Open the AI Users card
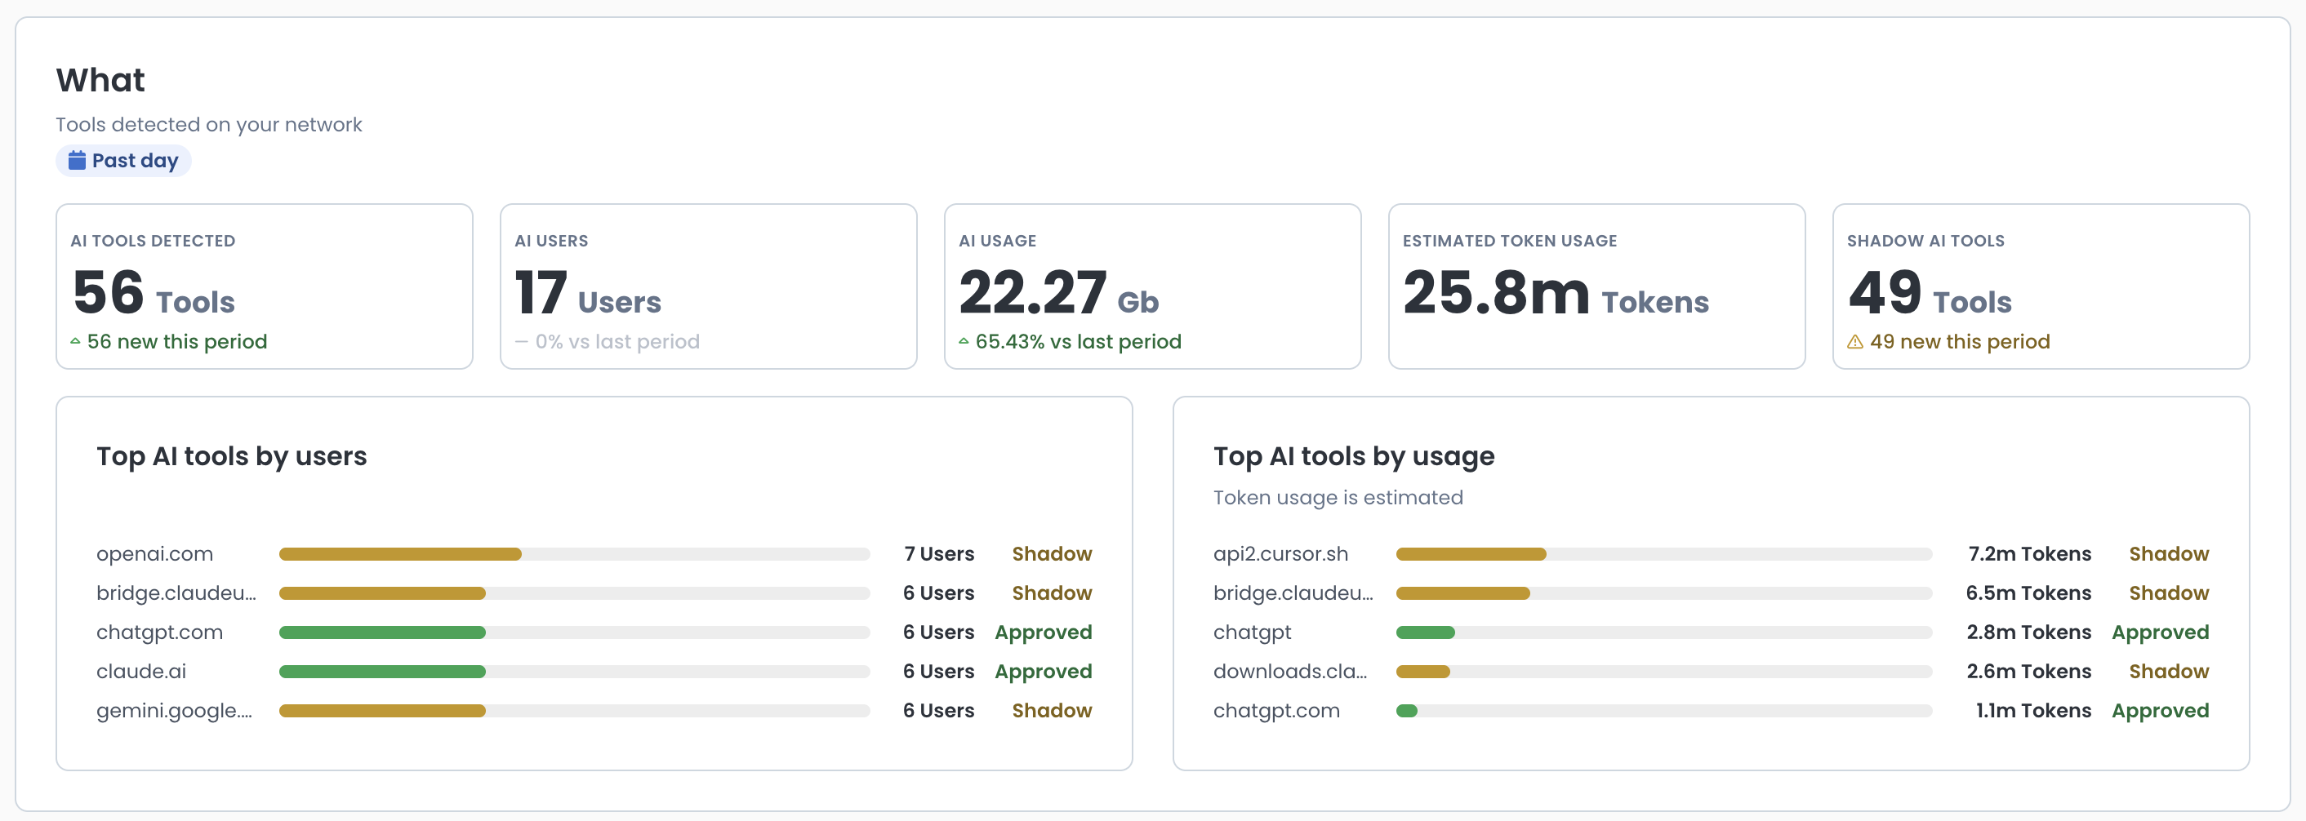The image size is (2306, 821). [x=708, y=286]
